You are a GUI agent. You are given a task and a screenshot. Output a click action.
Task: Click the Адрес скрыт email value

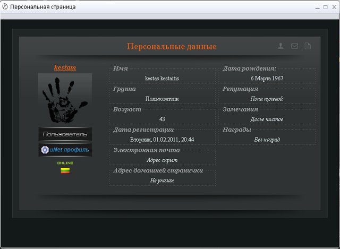pos(162,160)
